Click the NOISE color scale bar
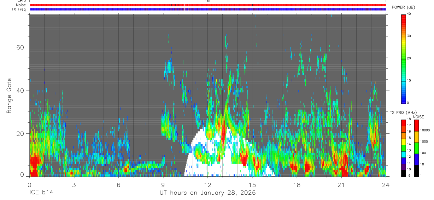Image resolution: width=434 pixels, height=200 pixels. point(417,148)
